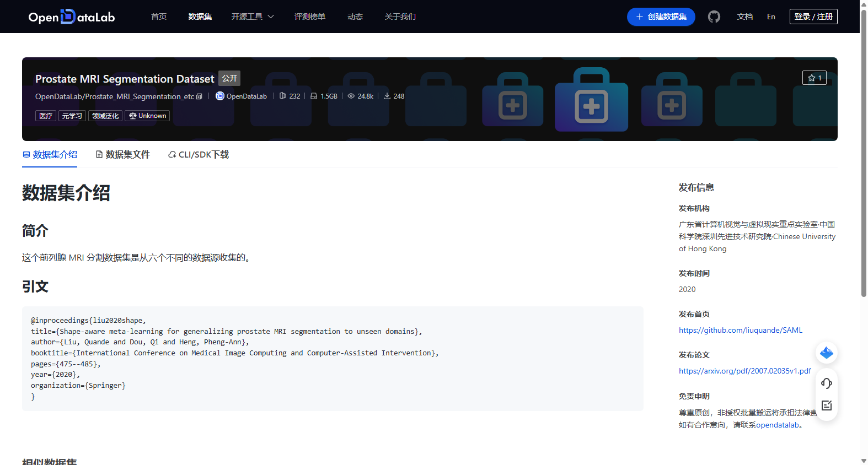Click the 创建数据集 button
The height and width of the screenshot is (465, 868).
click(x=661, y=17)
